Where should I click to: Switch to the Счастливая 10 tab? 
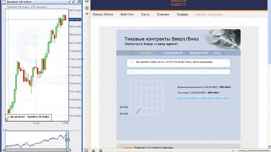click(173, 53)
